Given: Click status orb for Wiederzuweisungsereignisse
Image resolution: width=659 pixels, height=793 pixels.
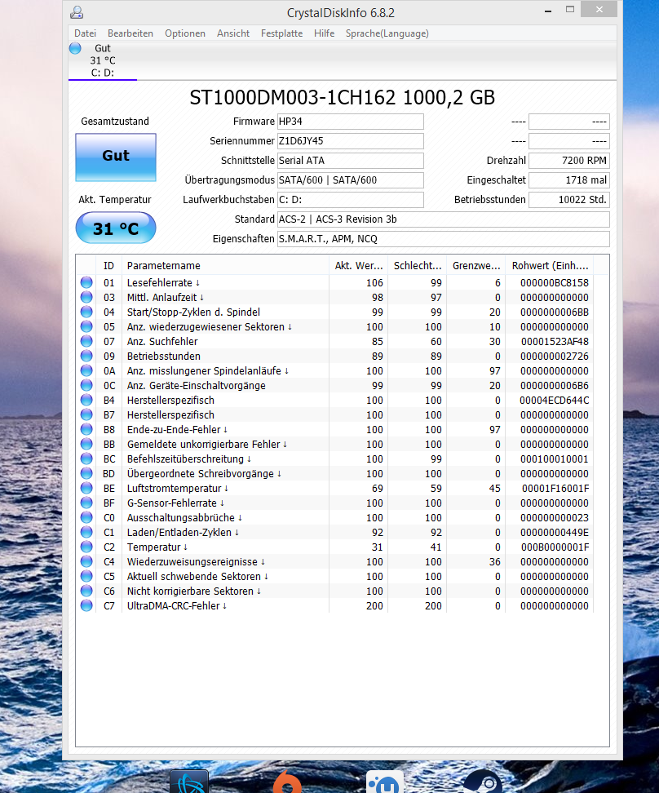Looking at the screenshot, I should point(86,560).
